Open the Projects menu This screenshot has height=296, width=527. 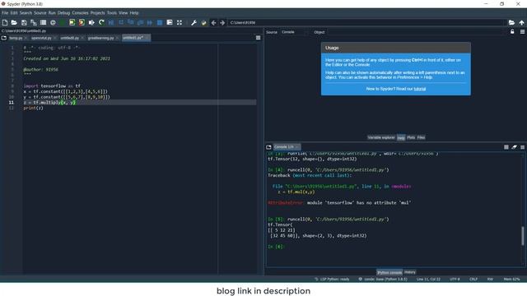click(x=97, y=13)
